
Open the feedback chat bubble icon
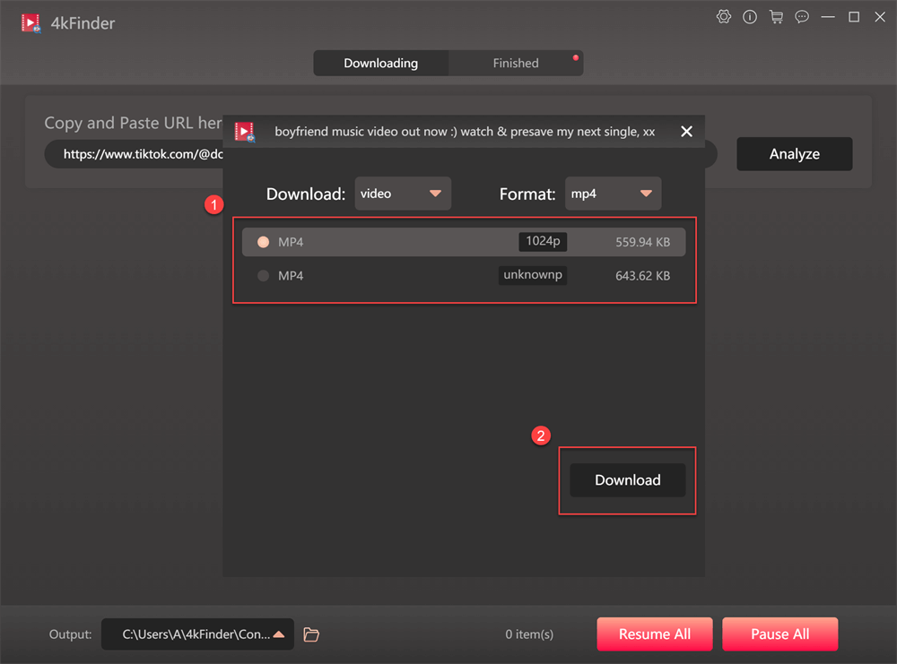click(x=802, y=16)
